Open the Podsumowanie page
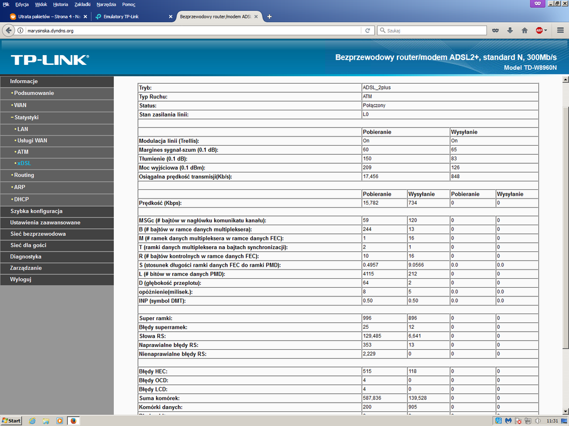The height and width of the screenshot is (426, 569). 34,93
